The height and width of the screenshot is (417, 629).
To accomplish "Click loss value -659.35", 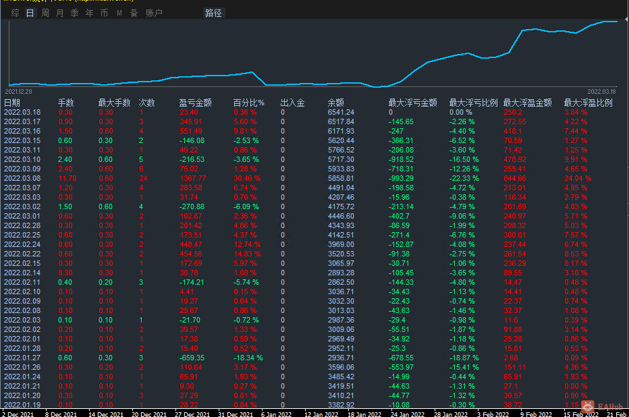I will (192, 358).
